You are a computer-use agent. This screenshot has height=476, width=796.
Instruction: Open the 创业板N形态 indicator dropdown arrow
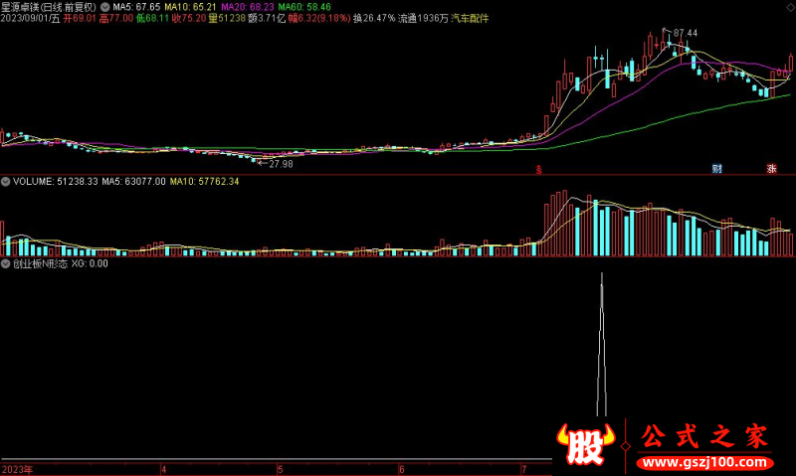(6, 263)
